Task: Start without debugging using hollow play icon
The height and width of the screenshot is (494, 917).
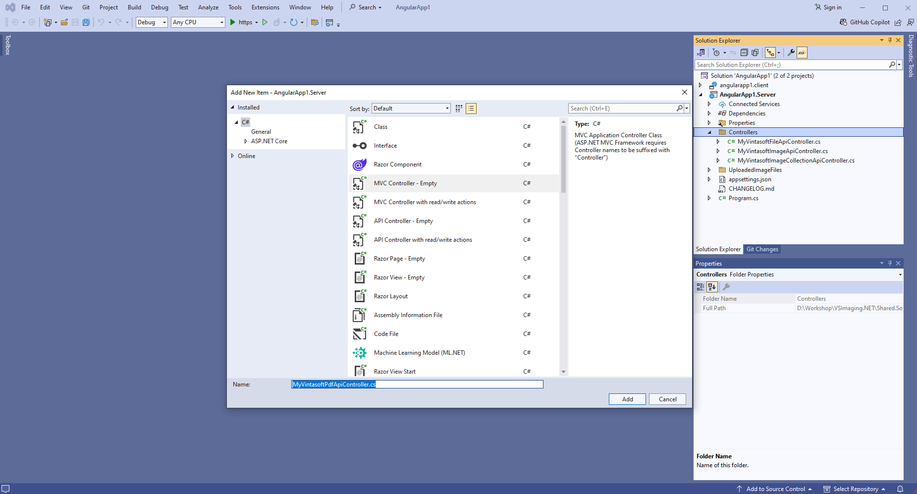Action: click(x=265, y=22)
